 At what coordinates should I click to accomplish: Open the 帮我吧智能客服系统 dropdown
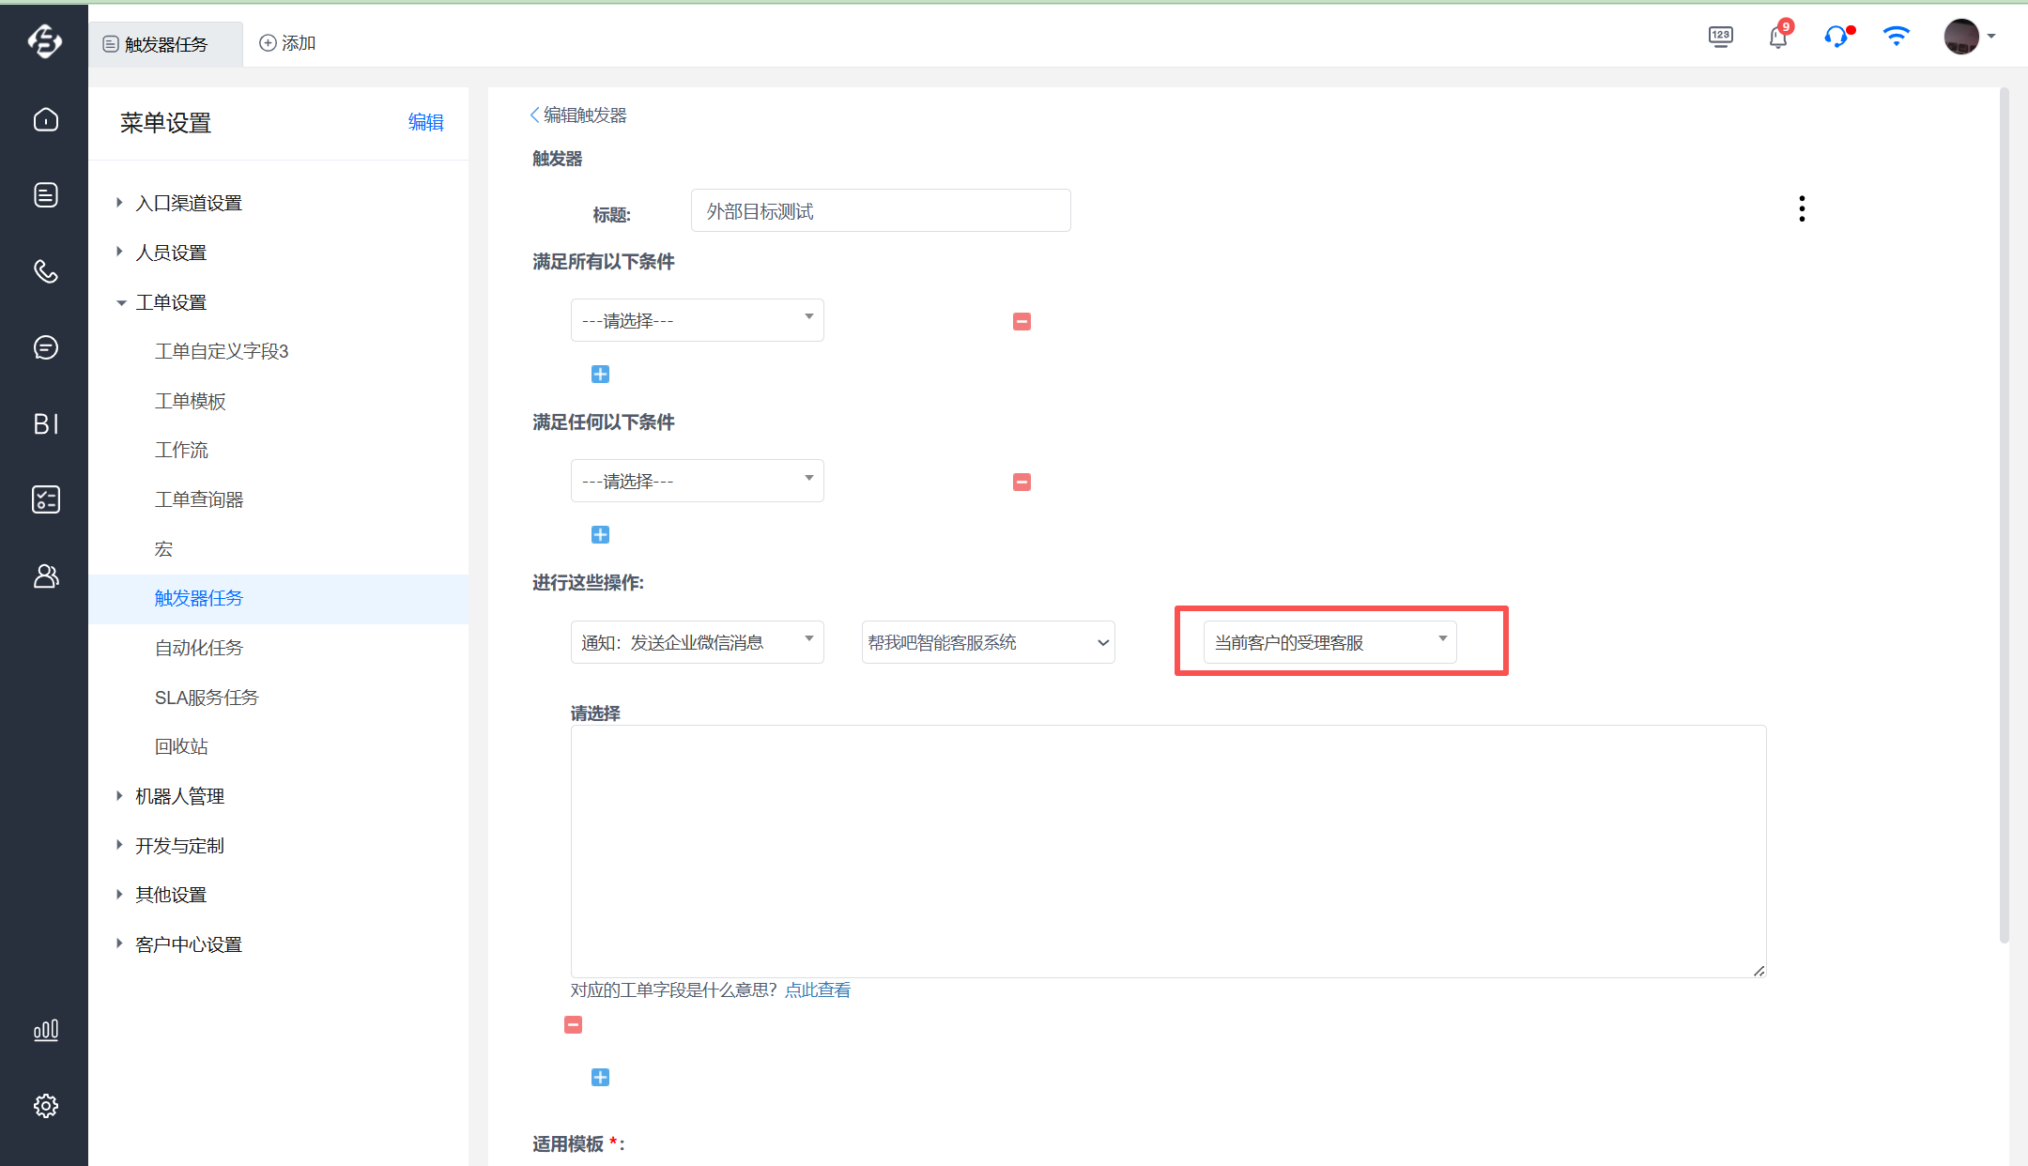click(x=988, y=642)
